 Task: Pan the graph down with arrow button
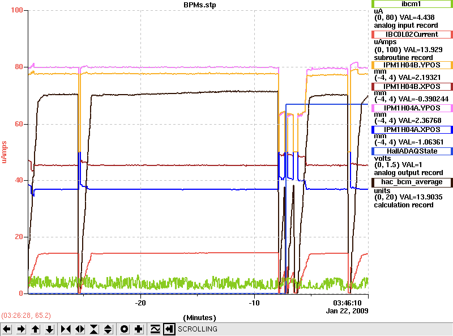click(x=49, y=329)
